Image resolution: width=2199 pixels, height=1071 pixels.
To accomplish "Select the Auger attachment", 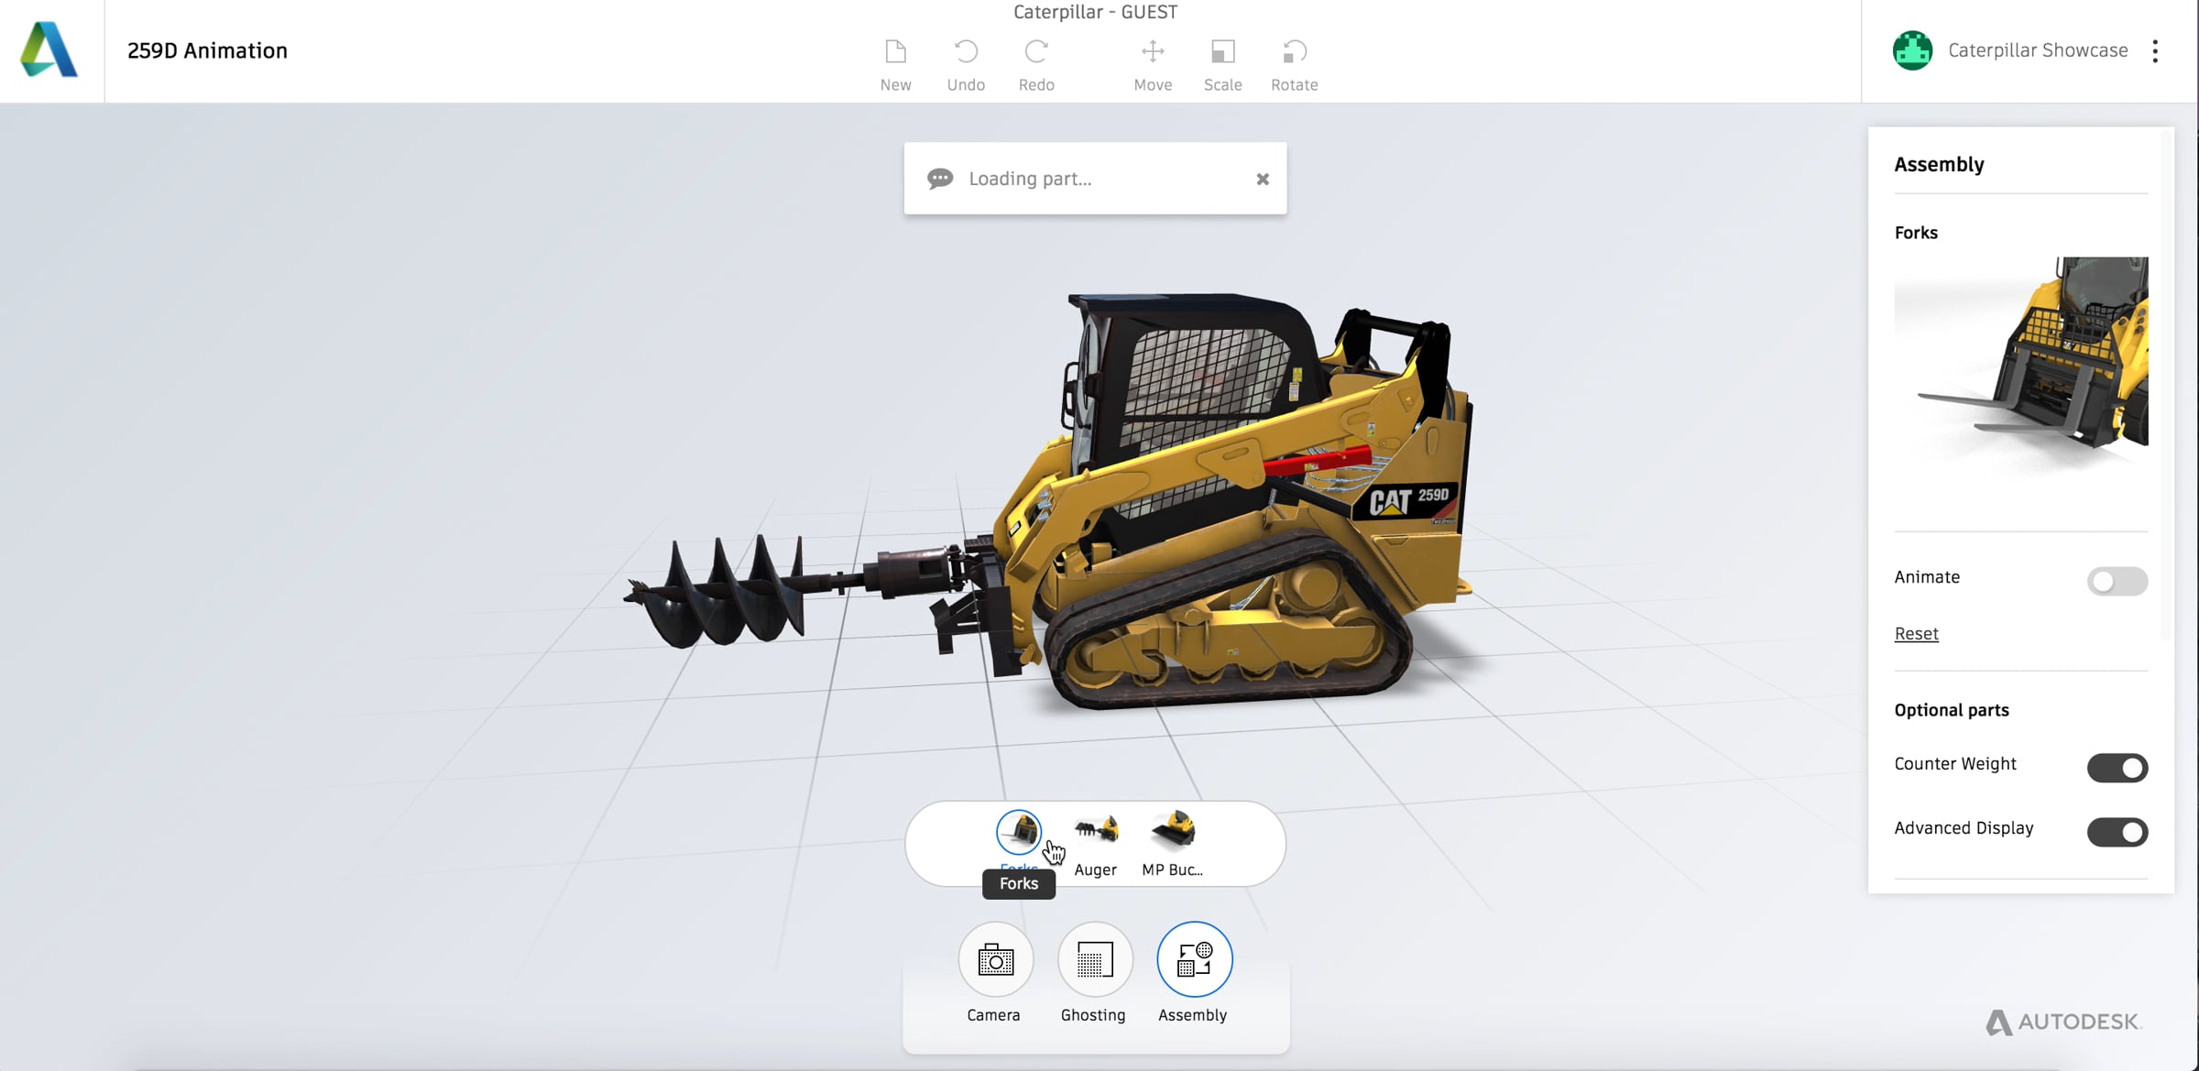I will [x=1096, y=844].
